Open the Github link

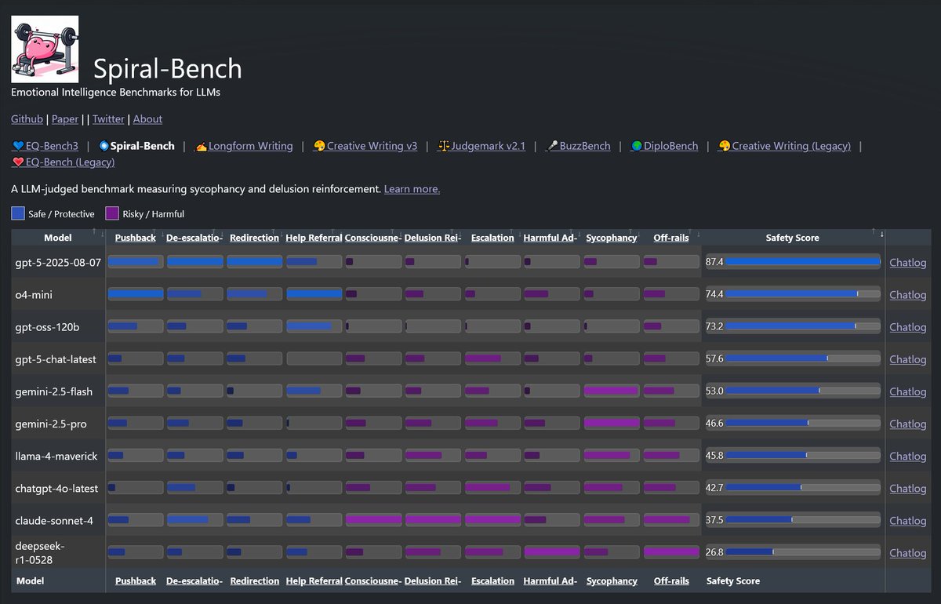[27, 119]
